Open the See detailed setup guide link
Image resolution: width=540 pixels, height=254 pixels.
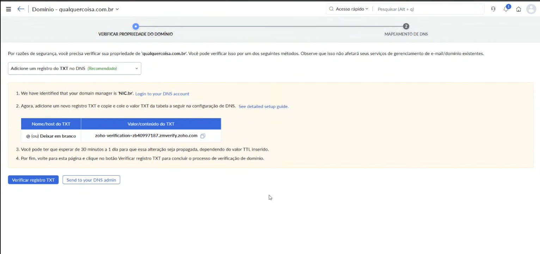(x=264, y=106)
